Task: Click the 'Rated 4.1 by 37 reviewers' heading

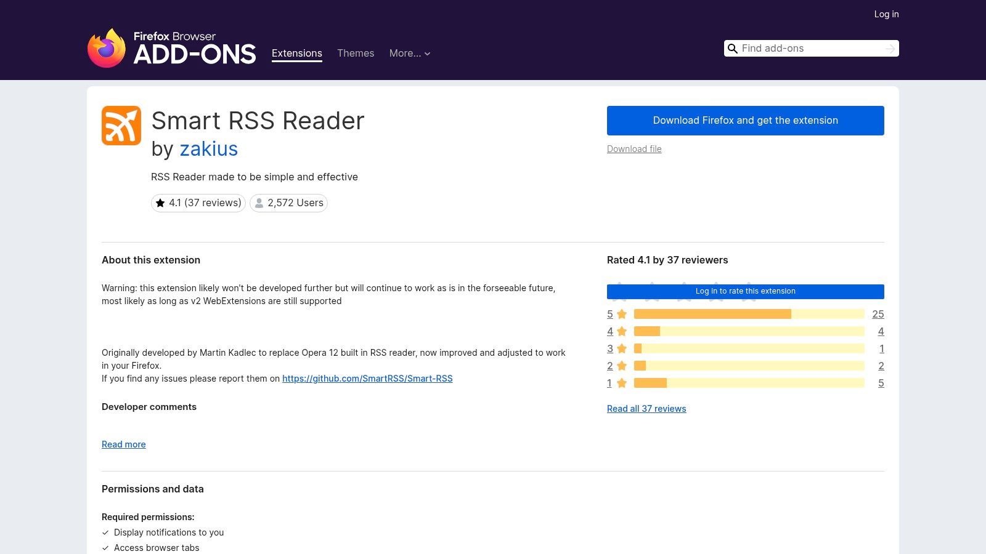Action: click(667, 260)
